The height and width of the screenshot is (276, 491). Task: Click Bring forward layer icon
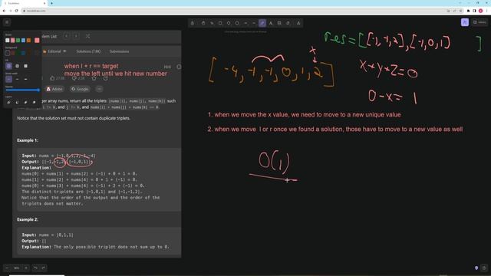click(x=25, y=102)
